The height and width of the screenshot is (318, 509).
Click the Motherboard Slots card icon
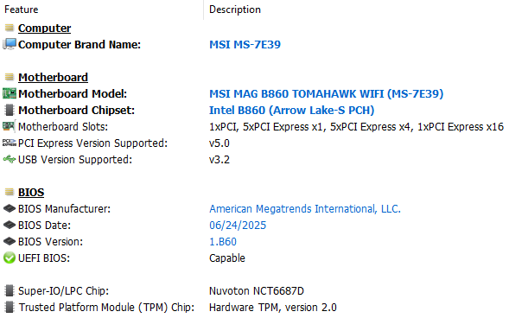click(x=9, y=126)
